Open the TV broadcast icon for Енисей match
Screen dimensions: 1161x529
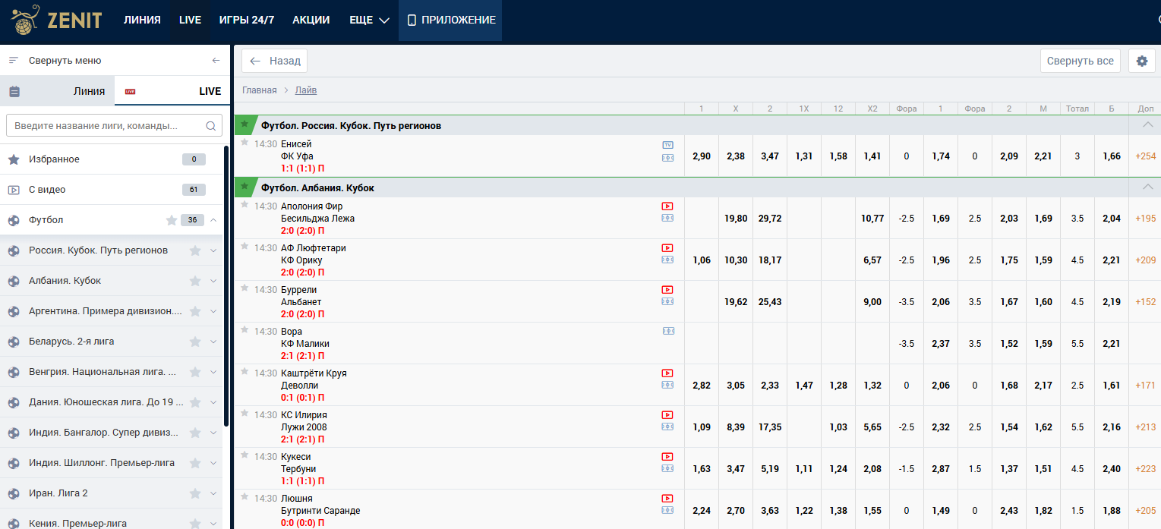click(x=667, y=144)
